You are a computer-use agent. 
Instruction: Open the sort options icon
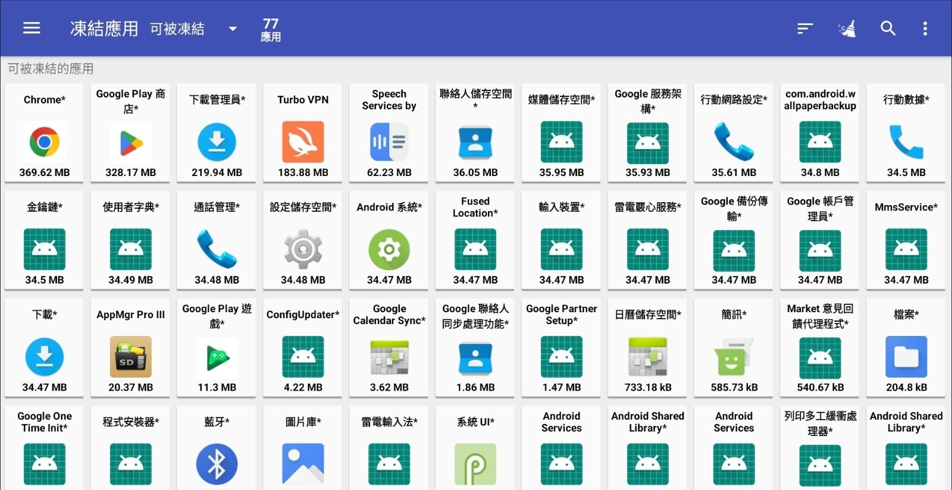804,29
